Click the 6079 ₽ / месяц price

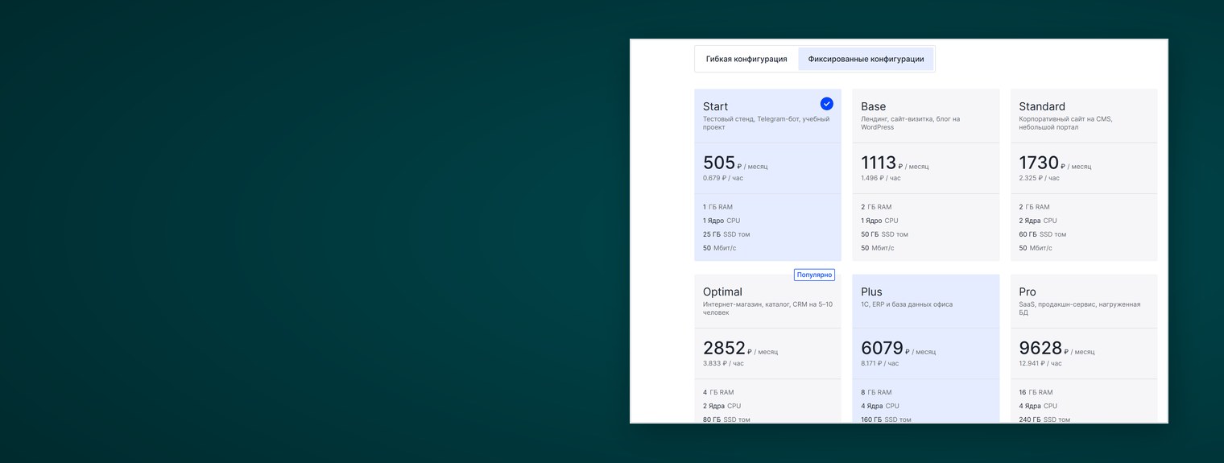pyautogui.click(x=898, y=349)
